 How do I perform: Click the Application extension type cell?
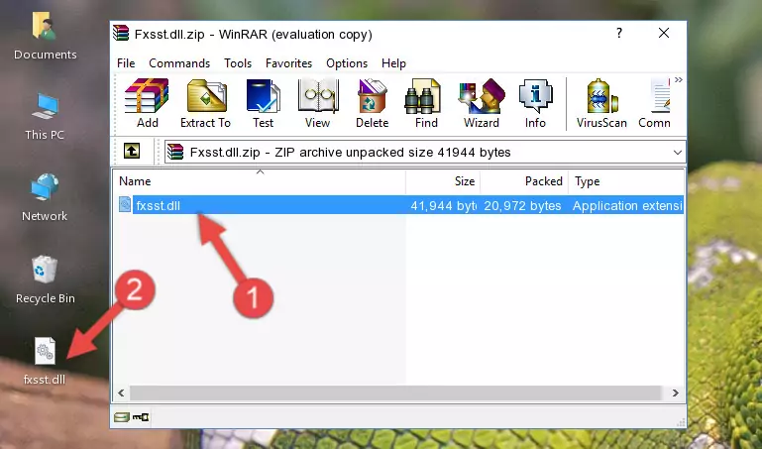click(x=627, y=205)
